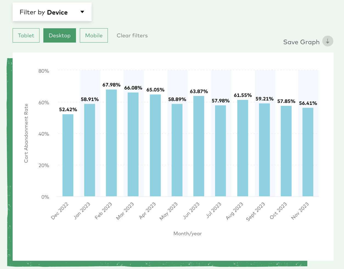Image resolution: width=344 pixels, height=269 pixels.
Task: Pick the Apr 2023 bar showing 65.05%
Action: (x=155, y=145)
